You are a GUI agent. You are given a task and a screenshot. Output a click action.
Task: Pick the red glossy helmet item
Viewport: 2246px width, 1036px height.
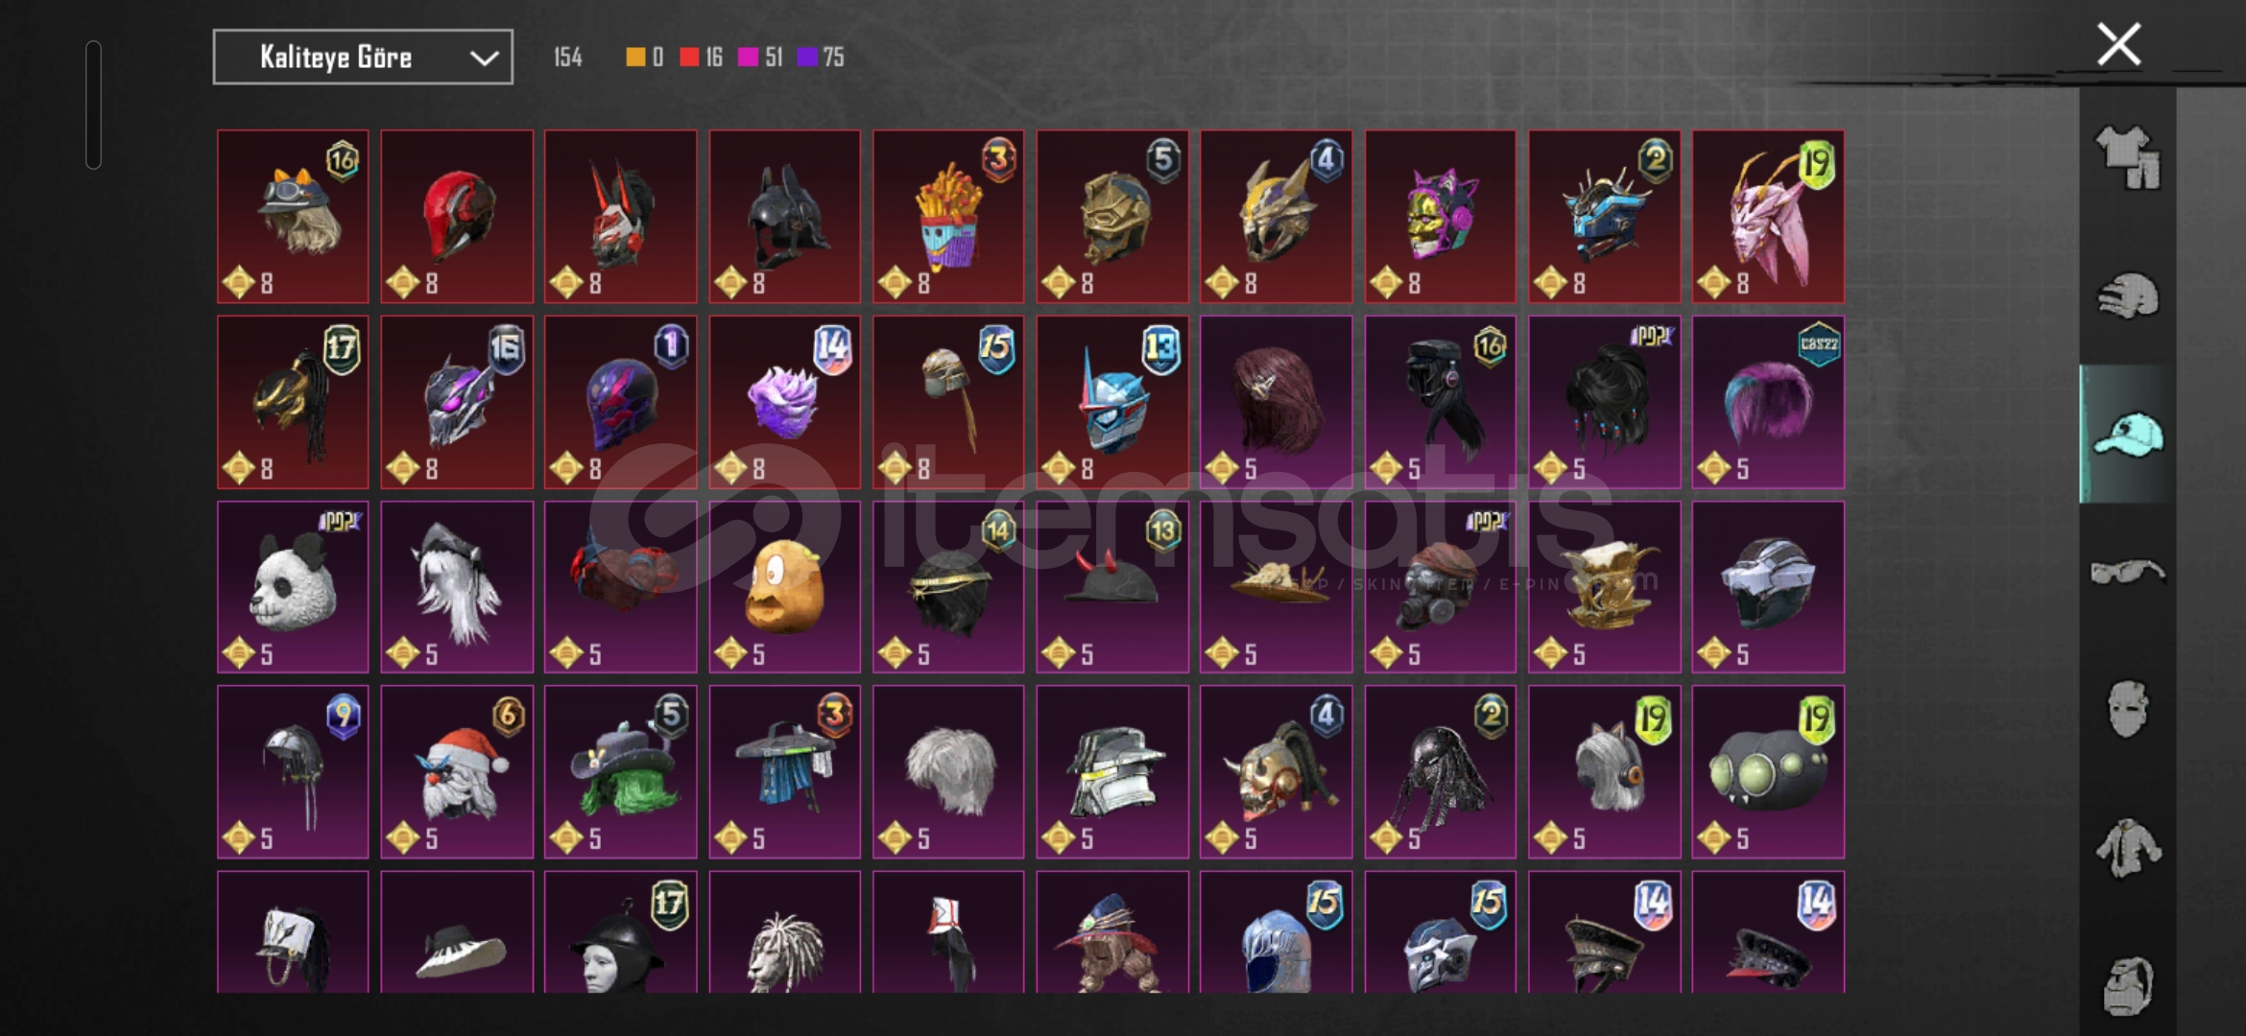coord(457,217)
